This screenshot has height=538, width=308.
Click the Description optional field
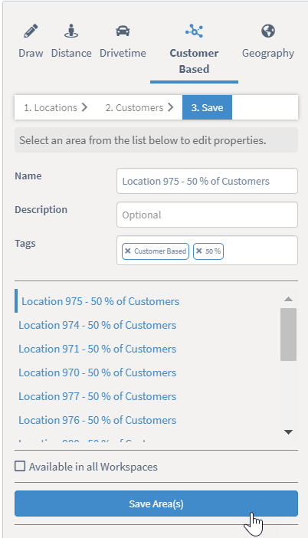(x=207, y=215)
